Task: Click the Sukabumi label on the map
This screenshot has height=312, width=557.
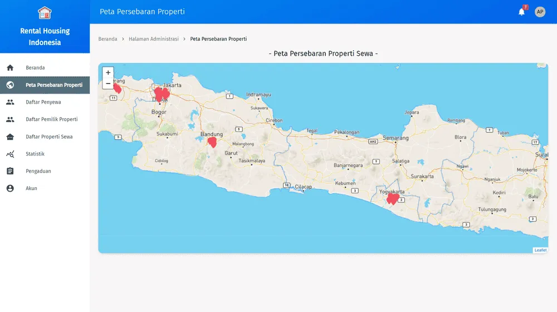Action: point(167,134)
